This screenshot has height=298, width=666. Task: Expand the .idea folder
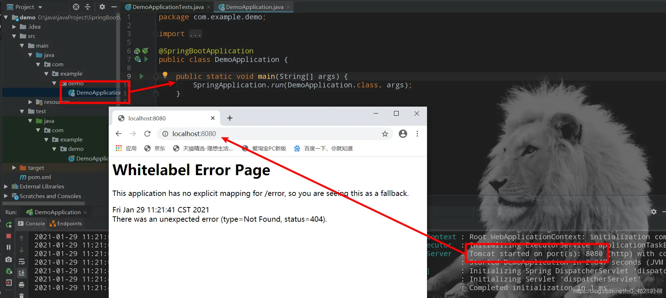pyautogui.click(x=14, y=27)
